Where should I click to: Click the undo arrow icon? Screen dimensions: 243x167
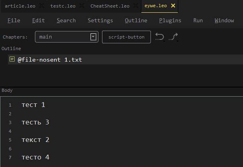tap(159, 37)
